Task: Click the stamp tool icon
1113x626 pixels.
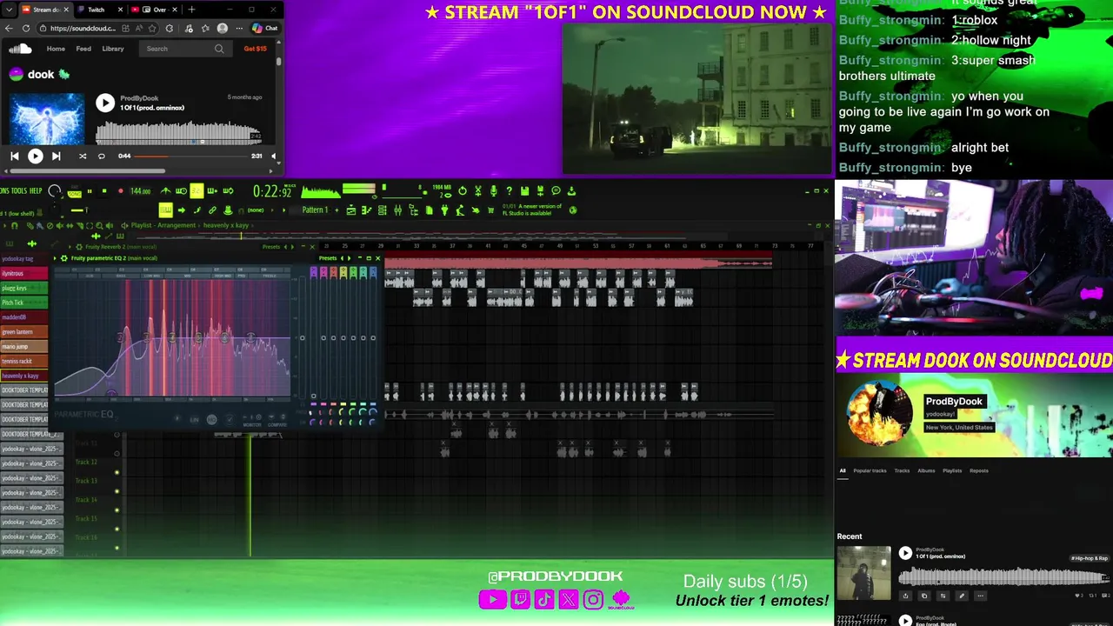Action: pyautogui.click(x=228, y=210)
